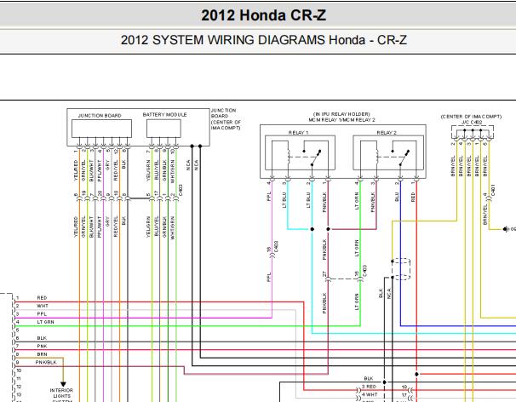Click the switch contact symbol inside Relay 2
516x402 pixels.
[x=400, y=157]
